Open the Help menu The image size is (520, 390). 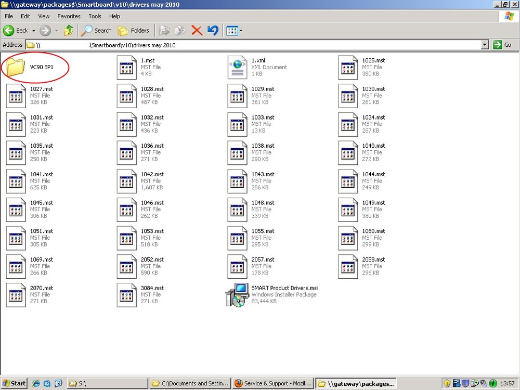[114, 16]
